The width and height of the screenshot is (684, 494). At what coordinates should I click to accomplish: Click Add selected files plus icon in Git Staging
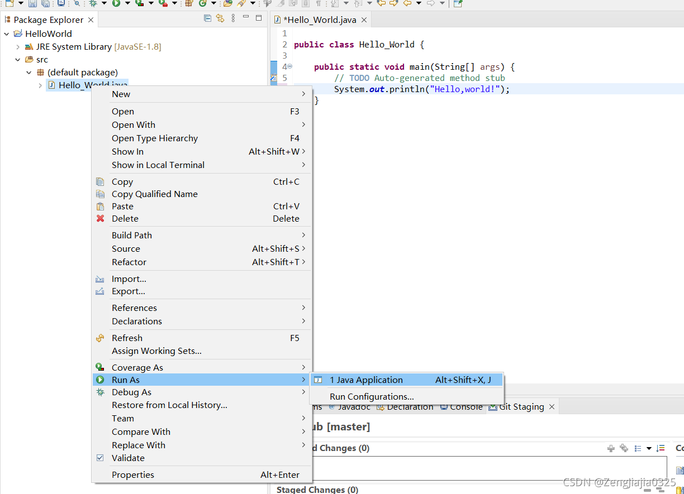(611, 448)
